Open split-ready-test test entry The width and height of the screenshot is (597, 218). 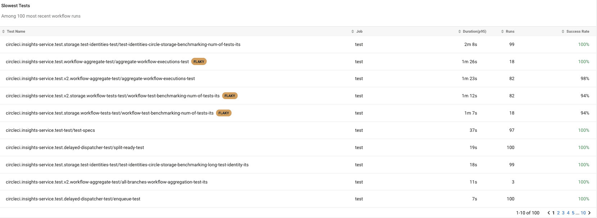point(298,148)
